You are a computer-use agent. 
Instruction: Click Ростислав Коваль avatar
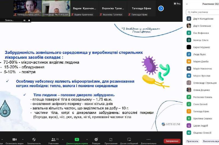(189, 97)
